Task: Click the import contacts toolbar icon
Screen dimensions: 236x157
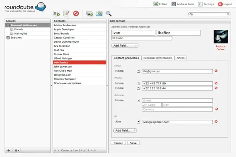Action: [x=89, y=14]
